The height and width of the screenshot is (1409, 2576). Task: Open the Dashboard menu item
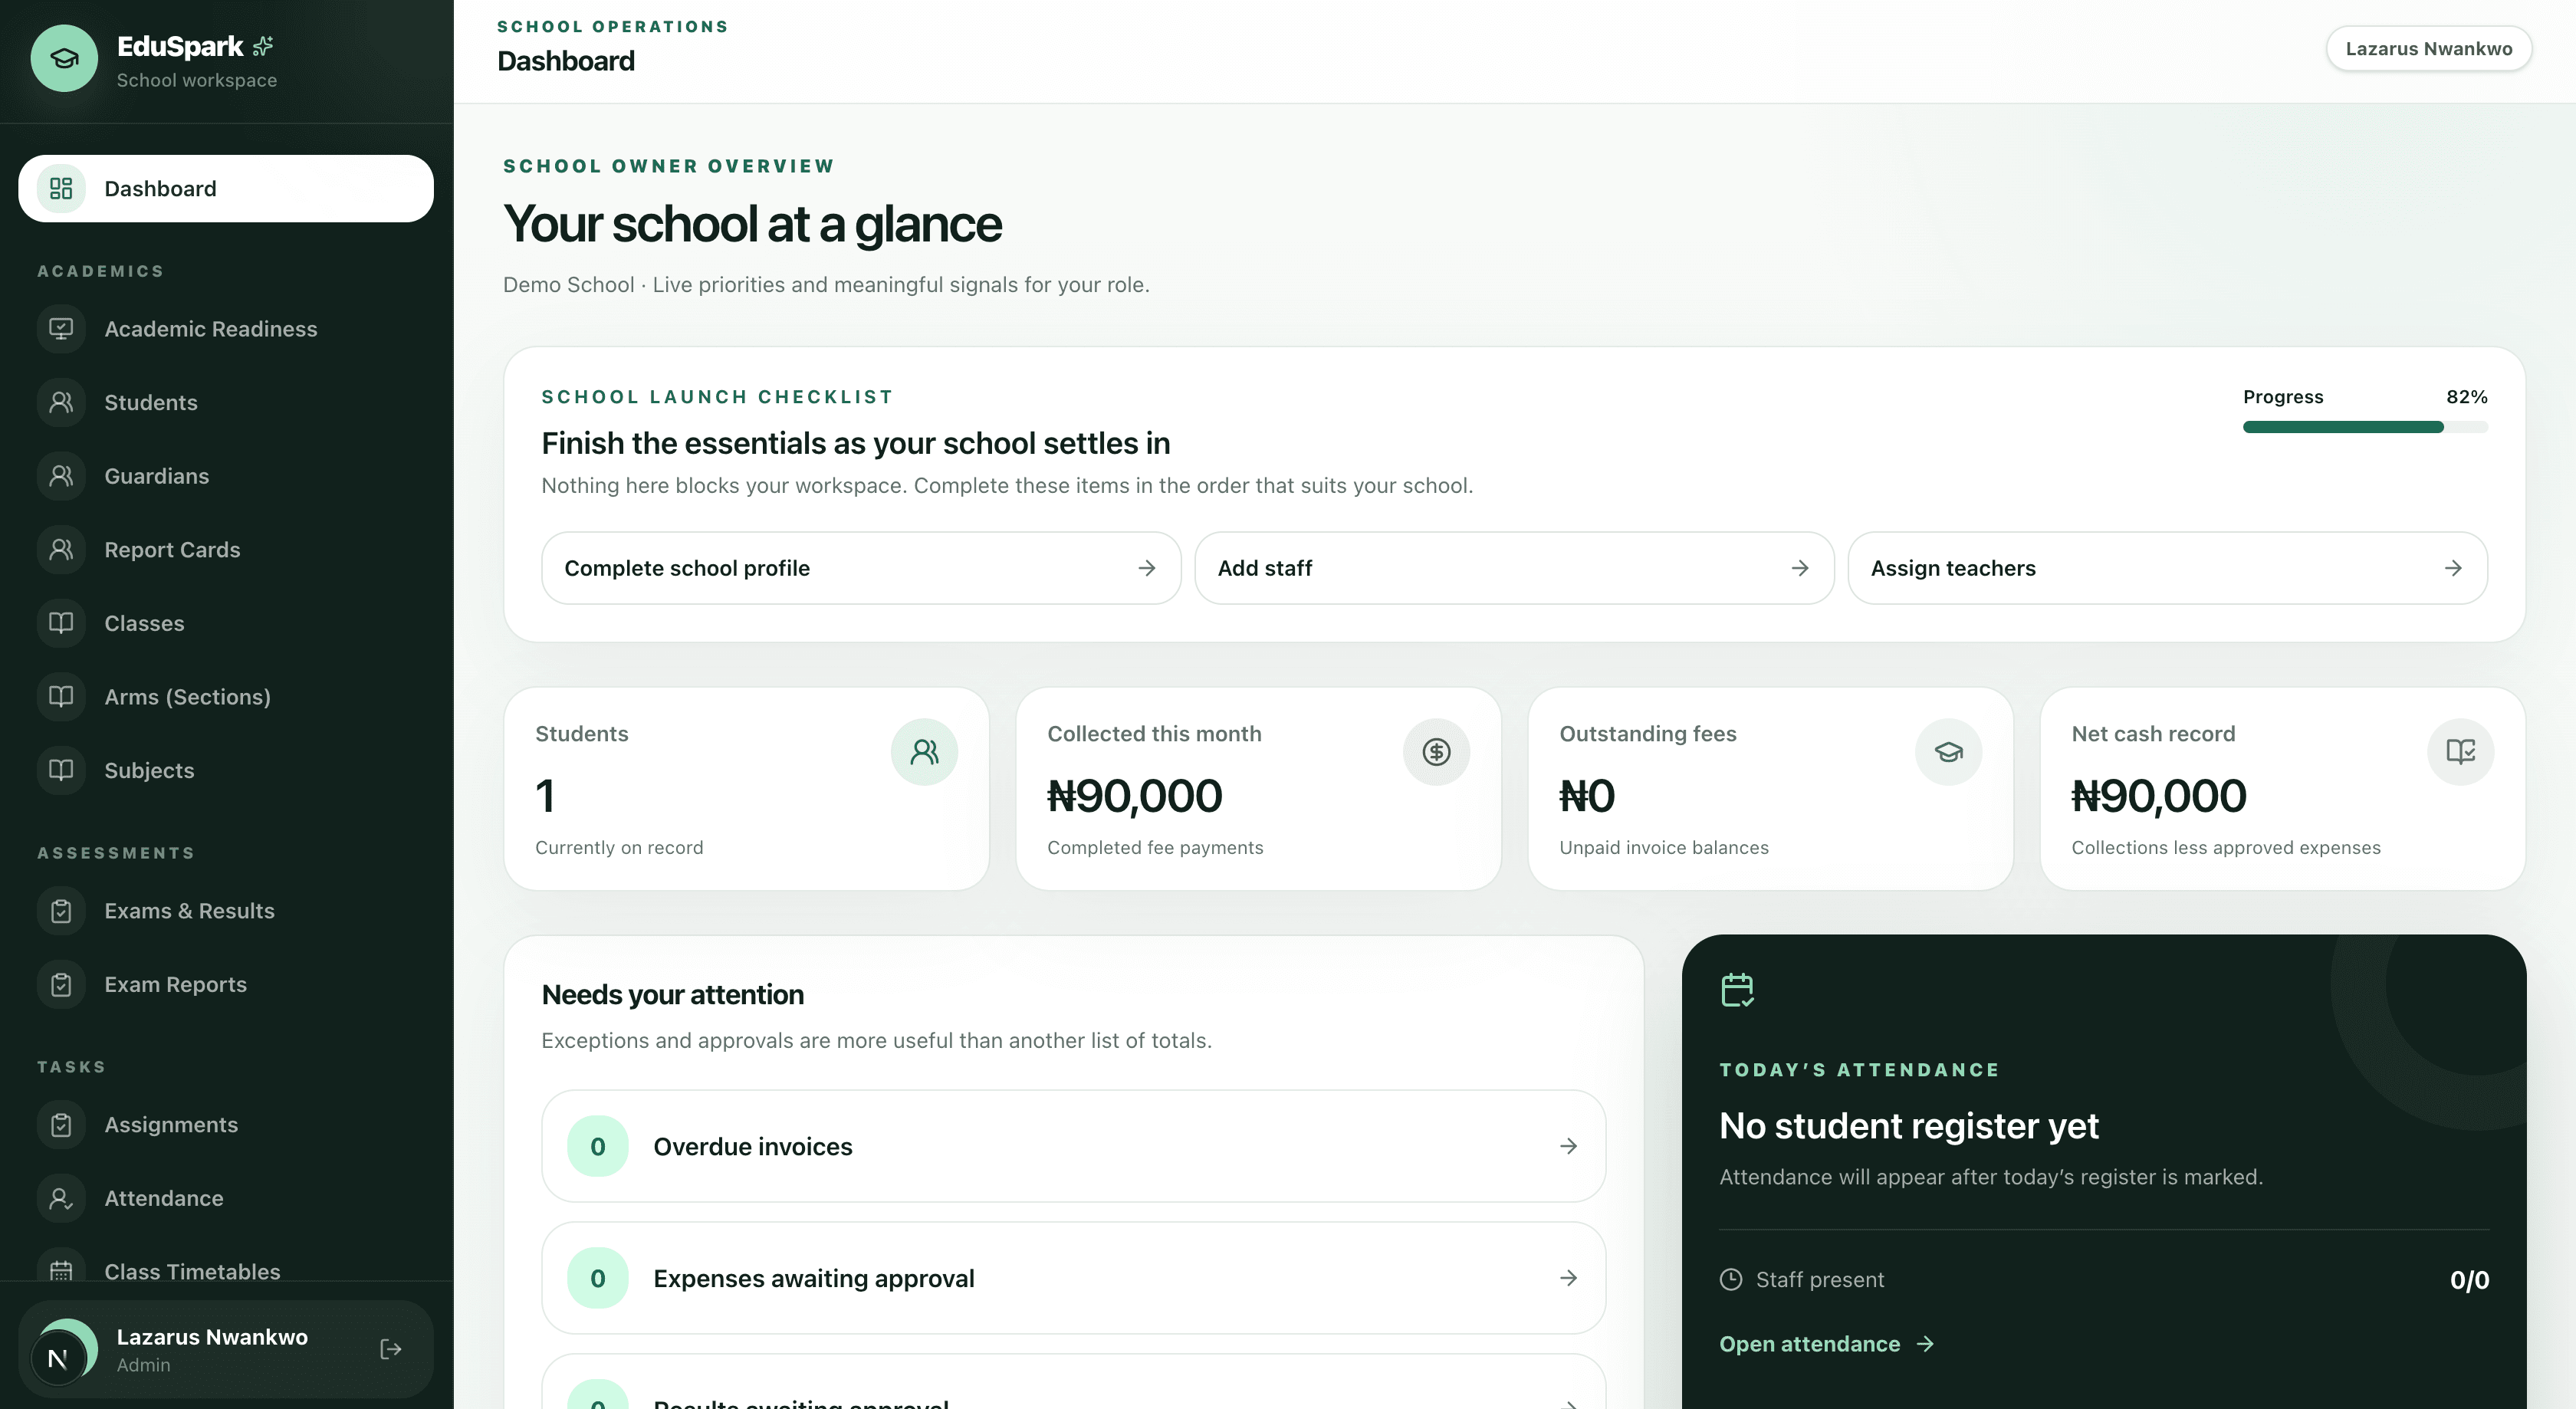click(x=226, y=189)
